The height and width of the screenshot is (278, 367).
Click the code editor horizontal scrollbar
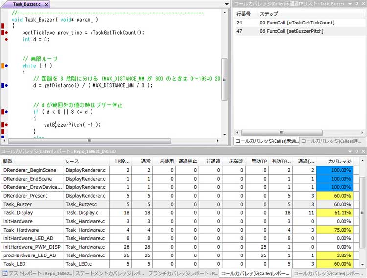click(x=90, y=141)
